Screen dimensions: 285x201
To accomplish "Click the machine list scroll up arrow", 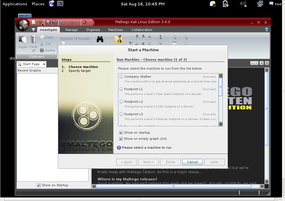I will (x=221, y=75).
